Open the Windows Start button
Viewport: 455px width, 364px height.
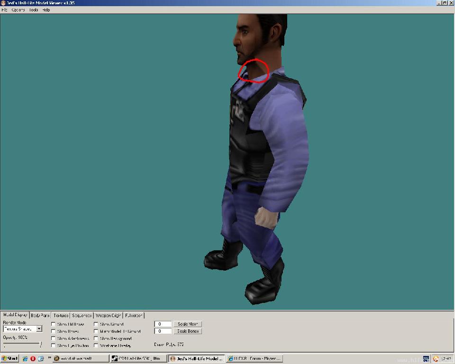click(x=9, y=359)
